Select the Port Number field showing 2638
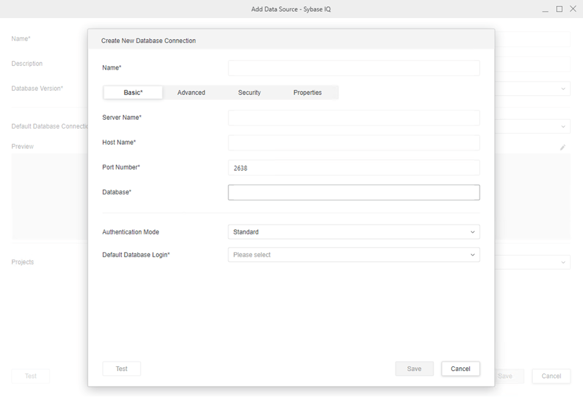Screen dimensions: 583x397 click(x=353, y=168)
